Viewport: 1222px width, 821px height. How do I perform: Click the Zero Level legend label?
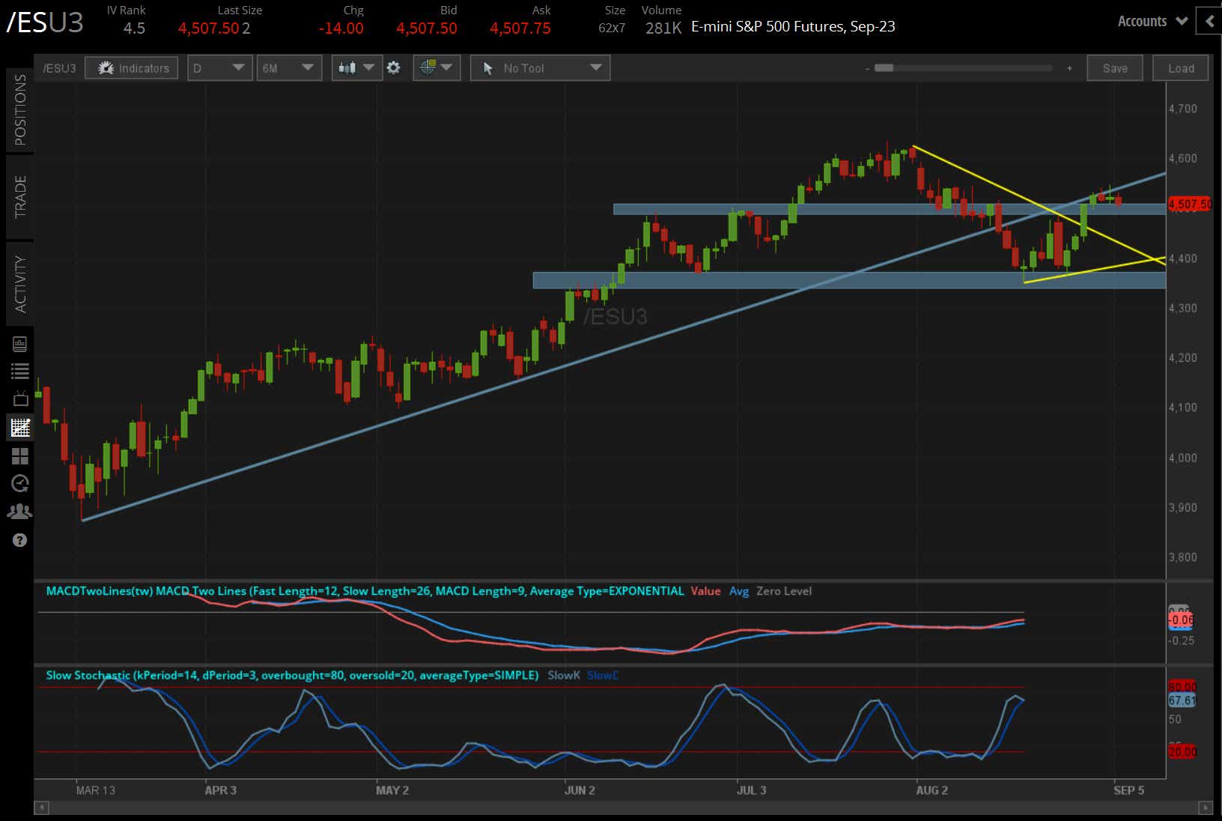coord(784,591)
